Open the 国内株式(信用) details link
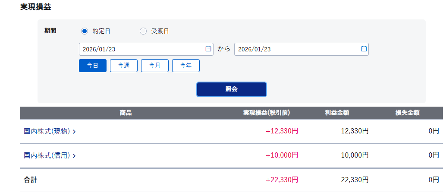The width and height of the screenshot is (446, 196). coord(47,155)
